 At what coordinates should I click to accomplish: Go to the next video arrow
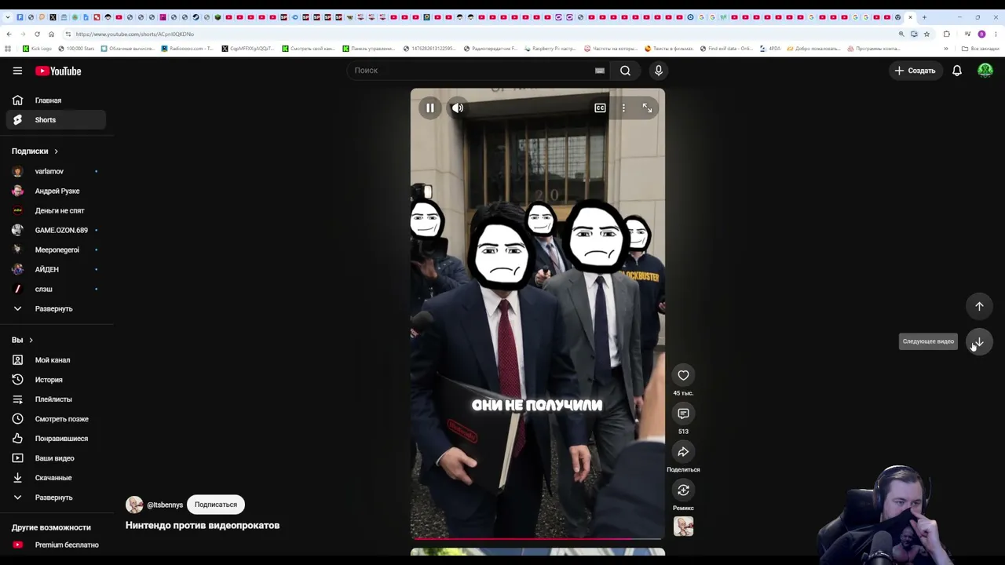tap(979, 342)
